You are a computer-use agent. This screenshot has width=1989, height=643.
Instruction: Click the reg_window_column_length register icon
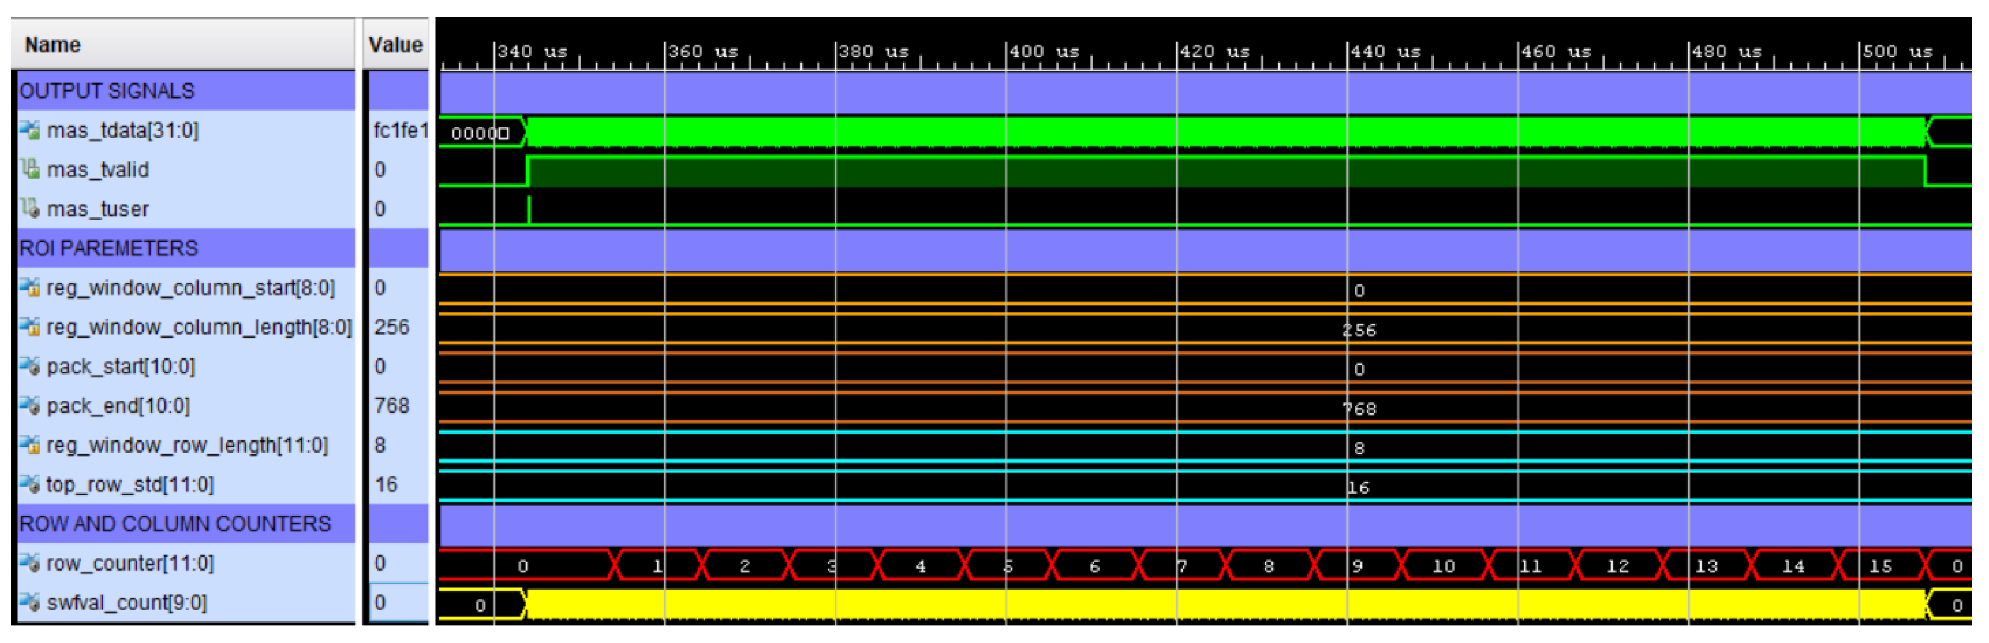tap(31, 328)
